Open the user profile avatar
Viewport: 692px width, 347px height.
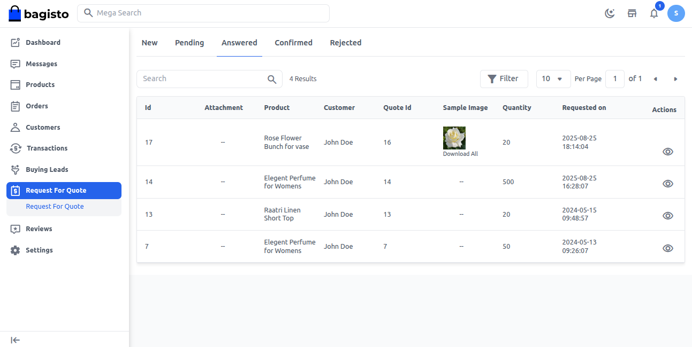pyautogui.click(x=676, y=13)
